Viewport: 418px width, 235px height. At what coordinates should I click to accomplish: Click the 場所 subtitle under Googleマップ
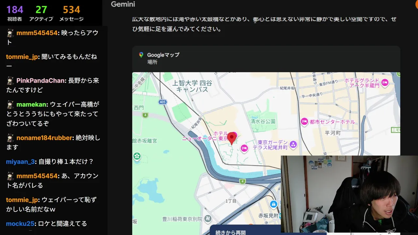pos(152,62)
